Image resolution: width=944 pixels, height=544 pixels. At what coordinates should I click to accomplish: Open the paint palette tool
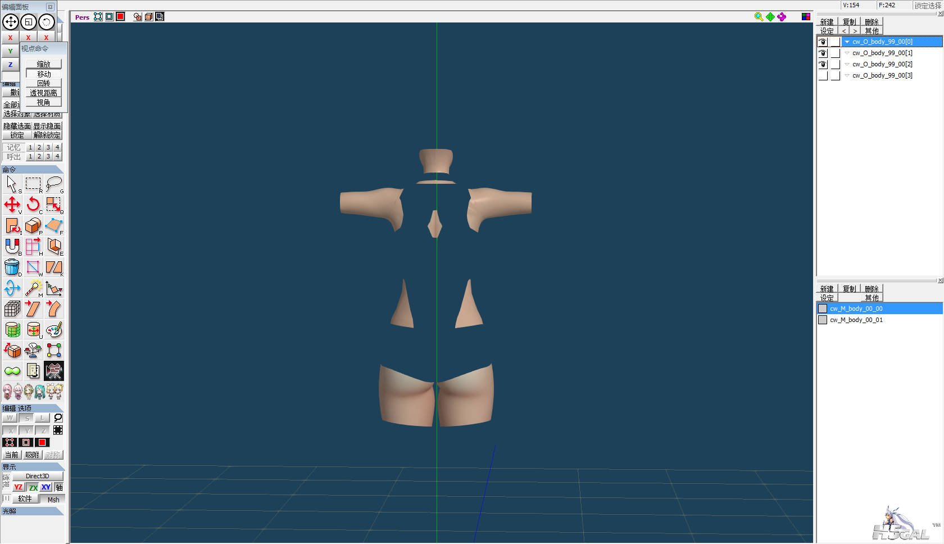pos(54,330)
